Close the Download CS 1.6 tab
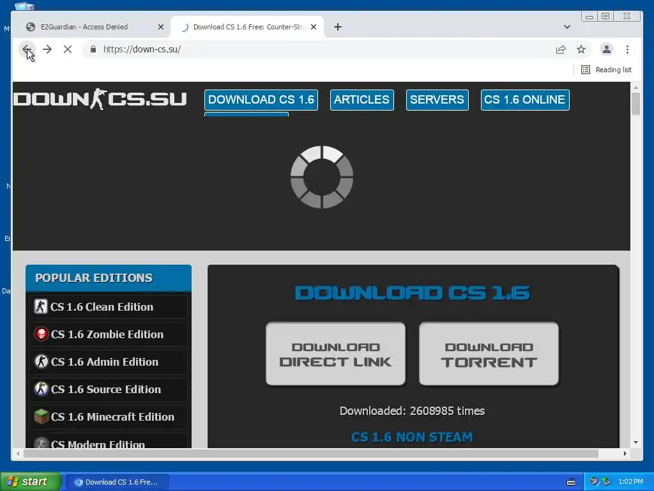This screenshot has width=654, height=491. coord(314,27)
